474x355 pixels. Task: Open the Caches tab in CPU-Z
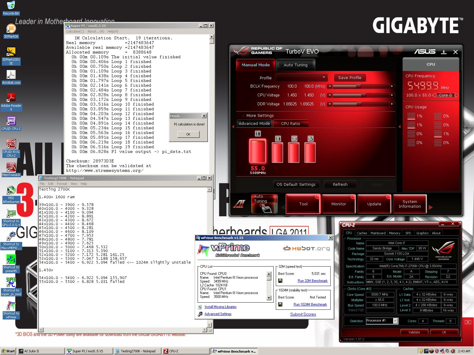tap(362, 233)
